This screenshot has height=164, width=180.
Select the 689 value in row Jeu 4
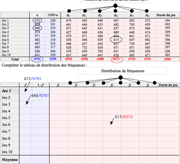(x=116, y=32)
